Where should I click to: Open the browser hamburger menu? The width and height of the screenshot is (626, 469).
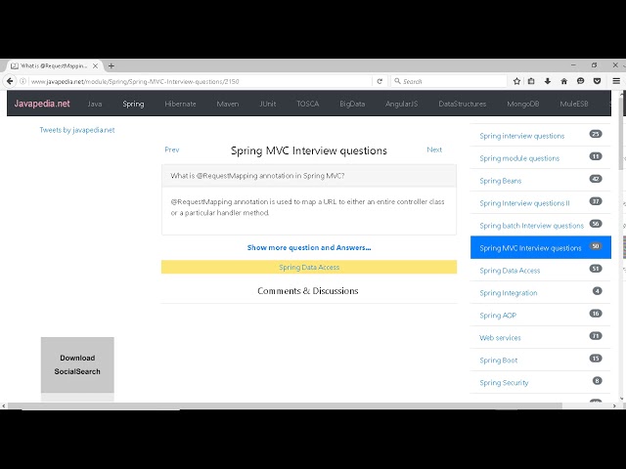(x=616, y=81)
